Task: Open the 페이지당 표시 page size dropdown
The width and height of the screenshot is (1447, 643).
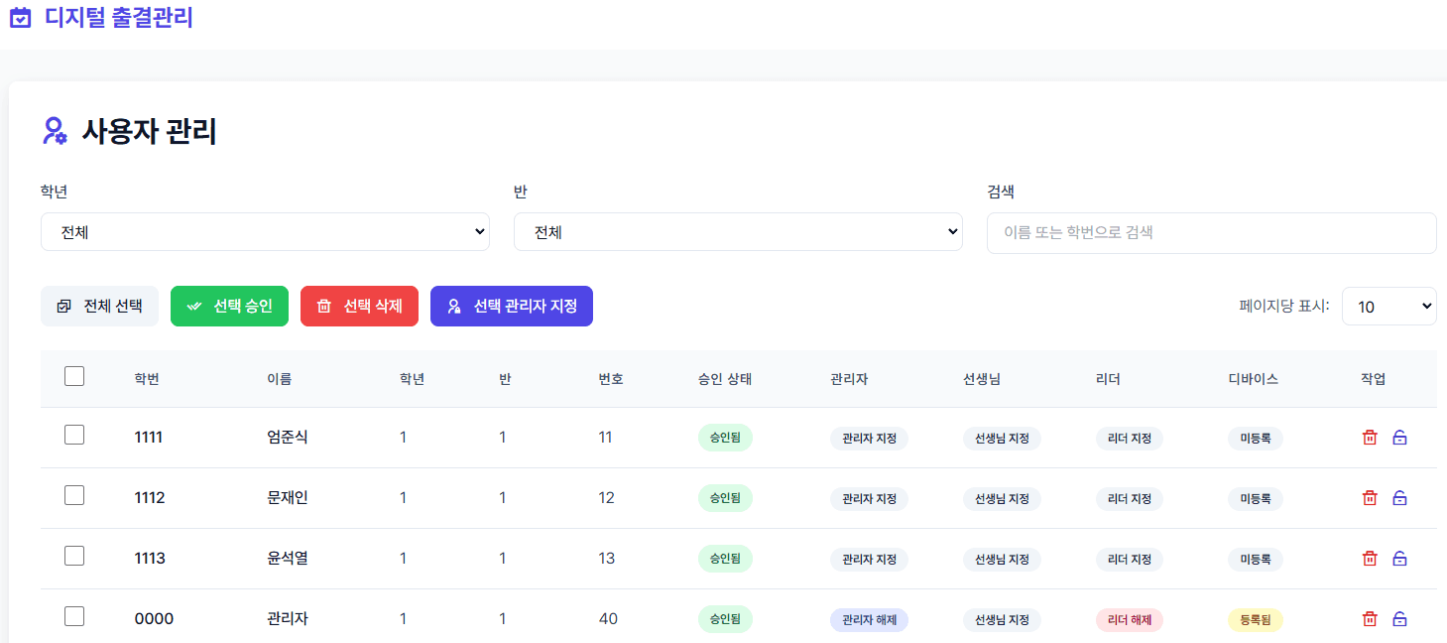Action: coord(1388,307)
